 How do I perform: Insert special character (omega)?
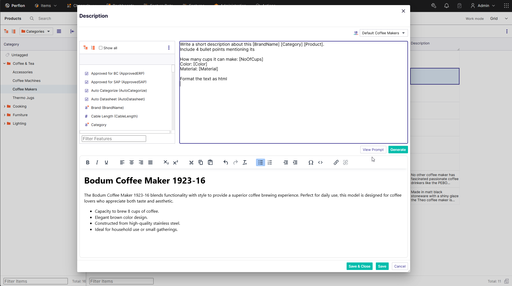pos(311,162)
